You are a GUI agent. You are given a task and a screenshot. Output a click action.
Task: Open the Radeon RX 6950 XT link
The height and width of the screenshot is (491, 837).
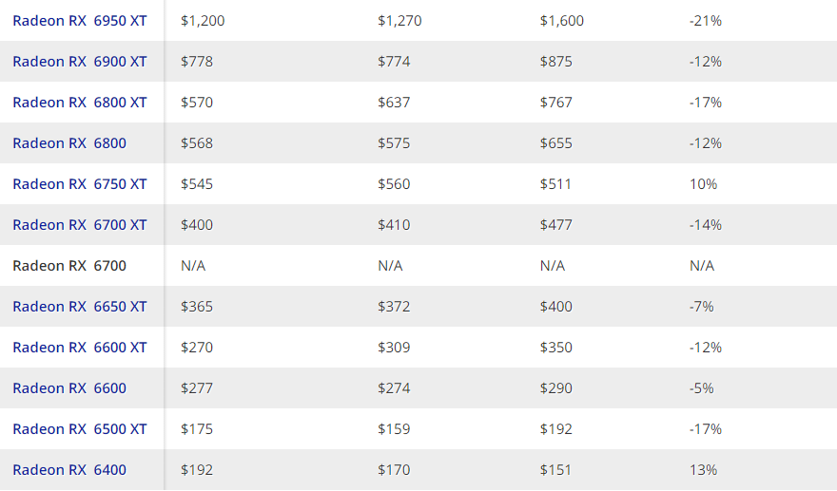coord(80,21)
